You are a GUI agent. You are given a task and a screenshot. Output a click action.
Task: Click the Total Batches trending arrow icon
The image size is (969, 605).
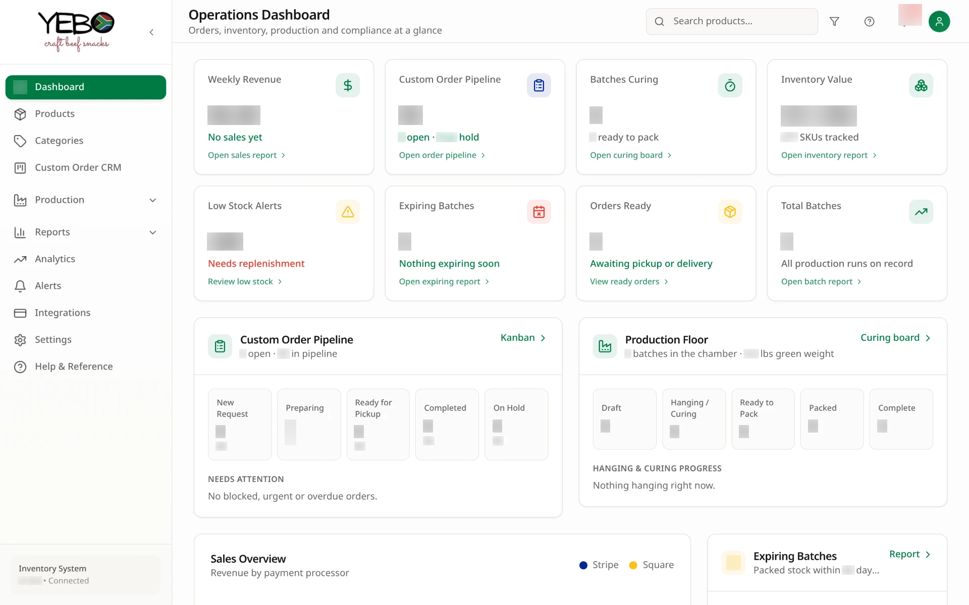[x=921, y=212]
